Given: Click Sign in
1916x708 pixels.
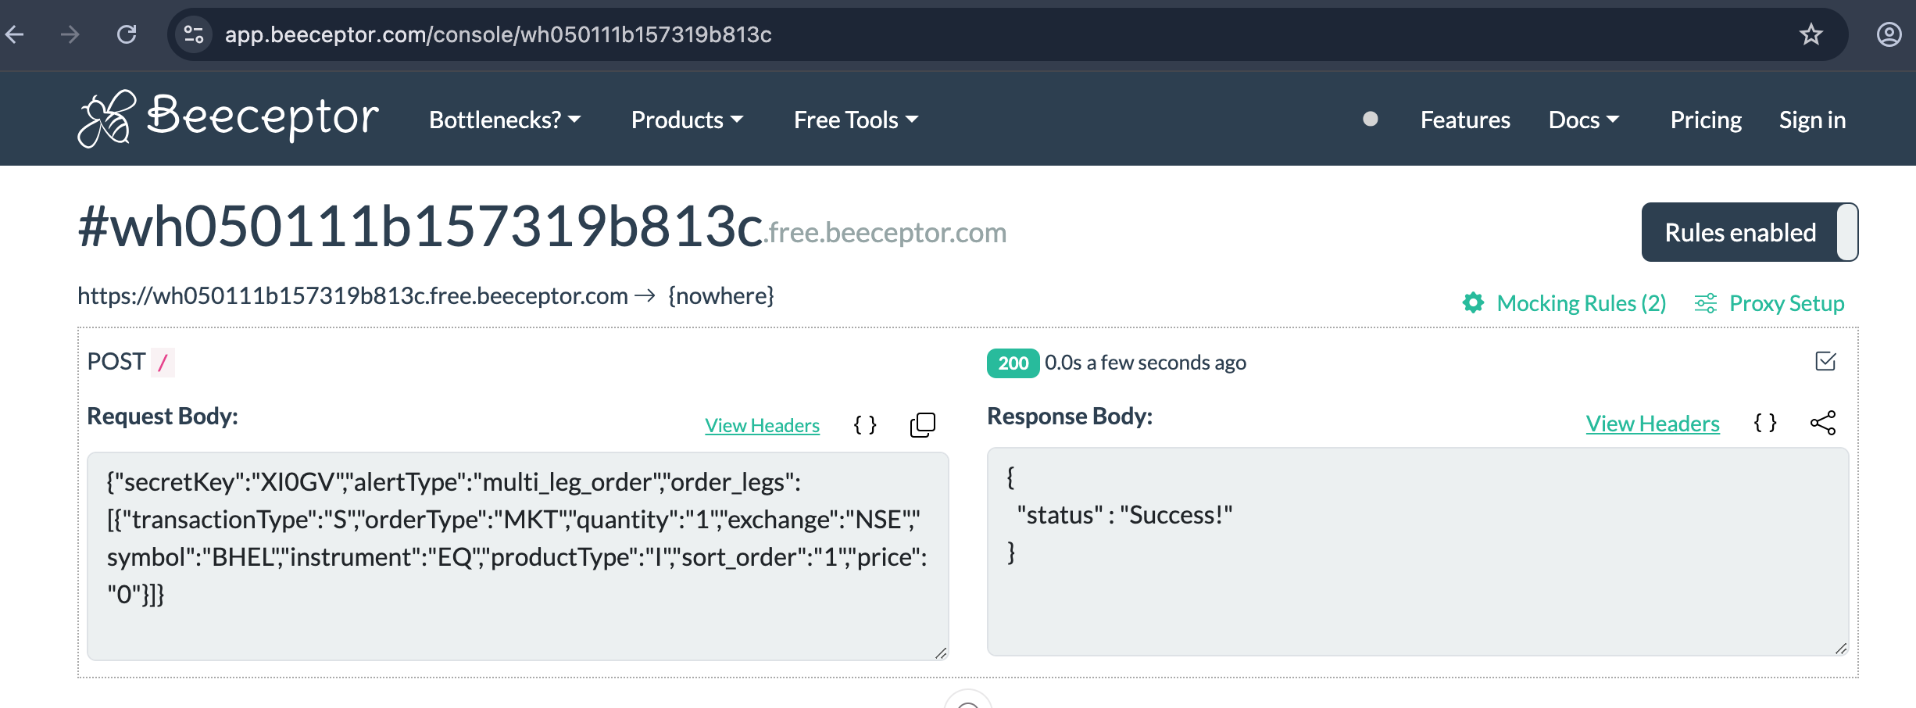Looking at the screenshot, I should [x=1812, y=120].
